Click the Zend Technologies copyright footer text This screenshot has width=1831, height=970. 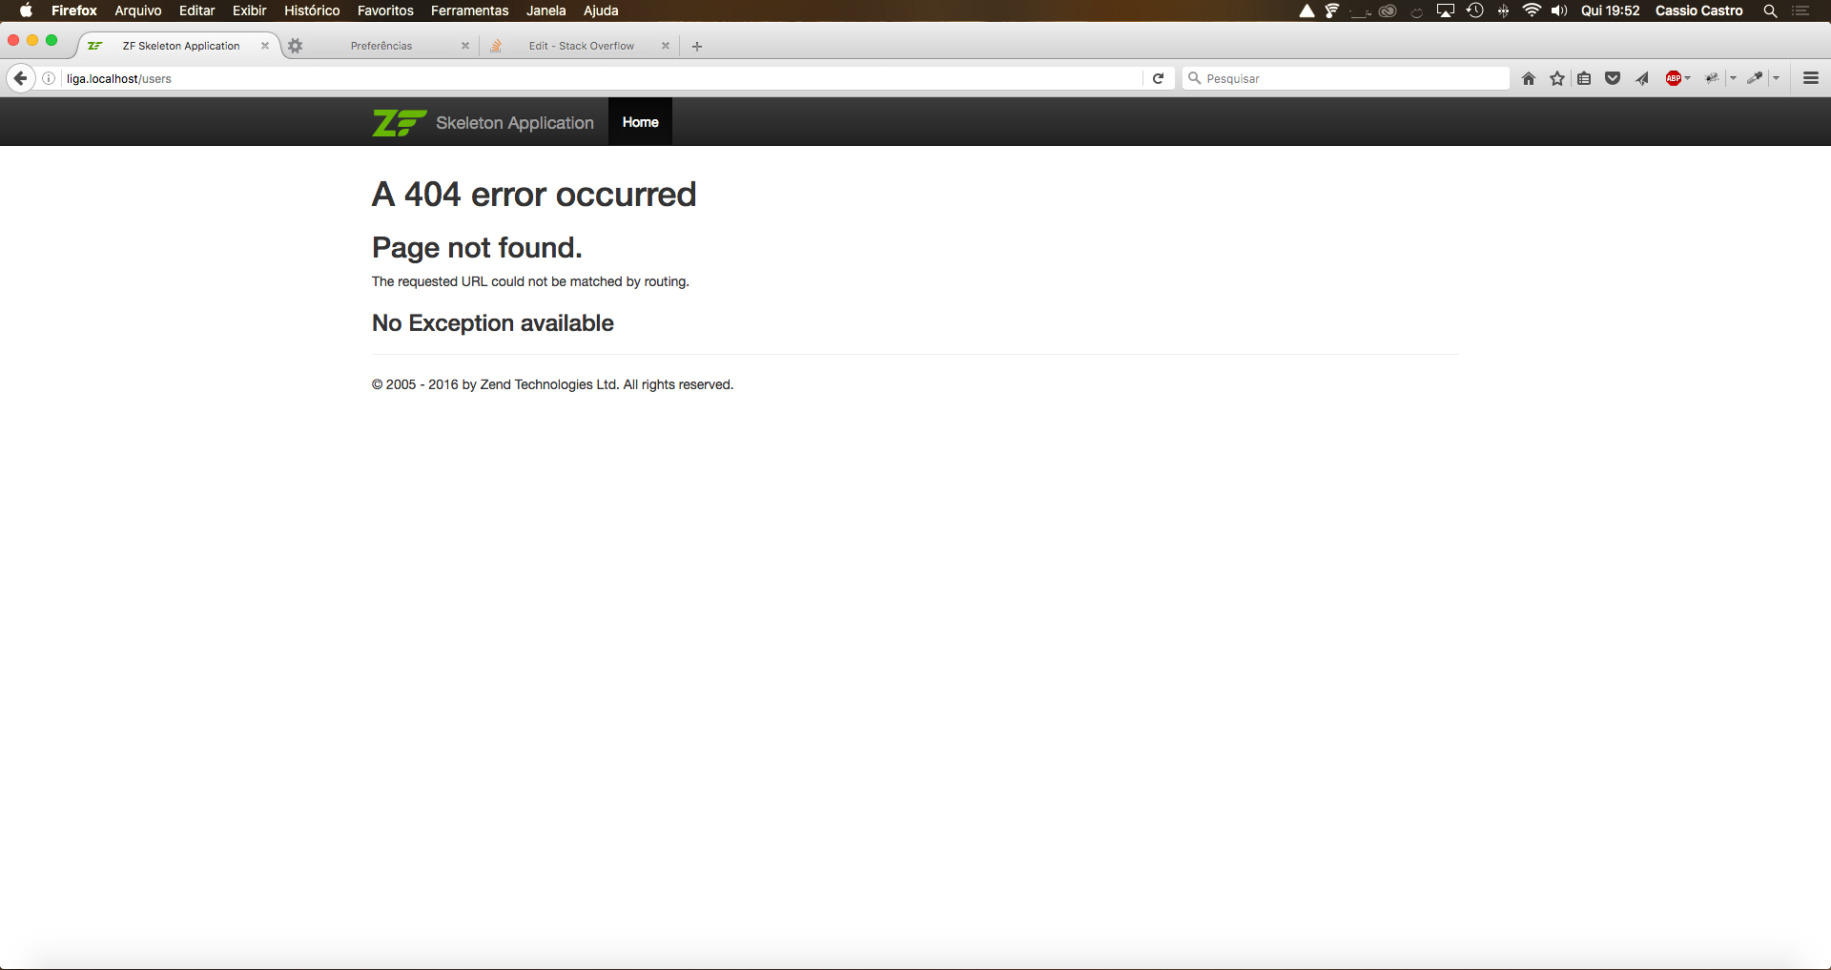[552, 384]
